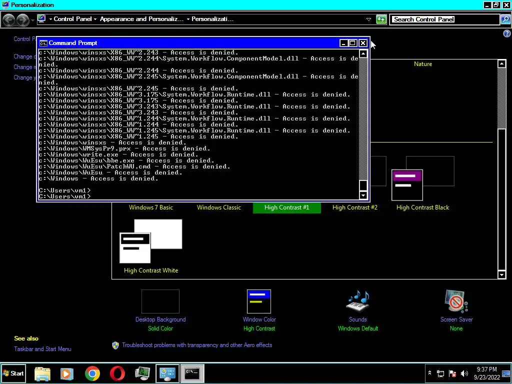Open Windows Explorer from the taskbar
Viewport: 512px width, 384px height.
click(42, 373)
